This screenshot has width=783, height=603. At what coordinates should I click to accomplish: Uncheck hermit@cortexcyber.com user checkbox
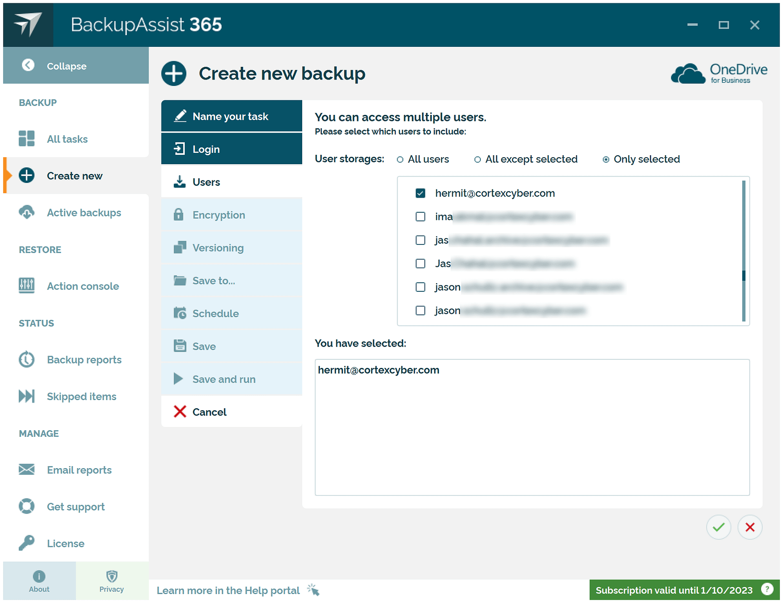click(x=420, y=193)
